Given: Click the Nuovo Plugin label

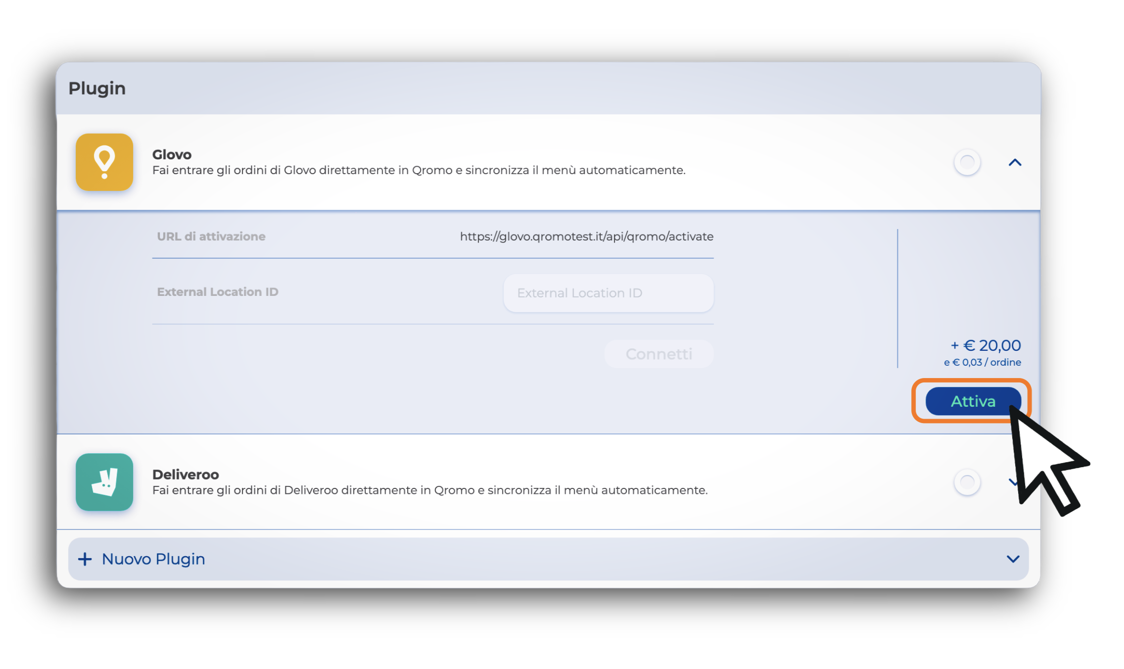Looking at the screenshot, I should click(x=153, y=559).
